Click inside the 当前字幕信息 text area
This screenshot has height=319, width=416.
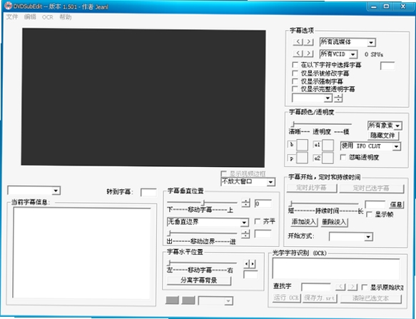(82, 253)
